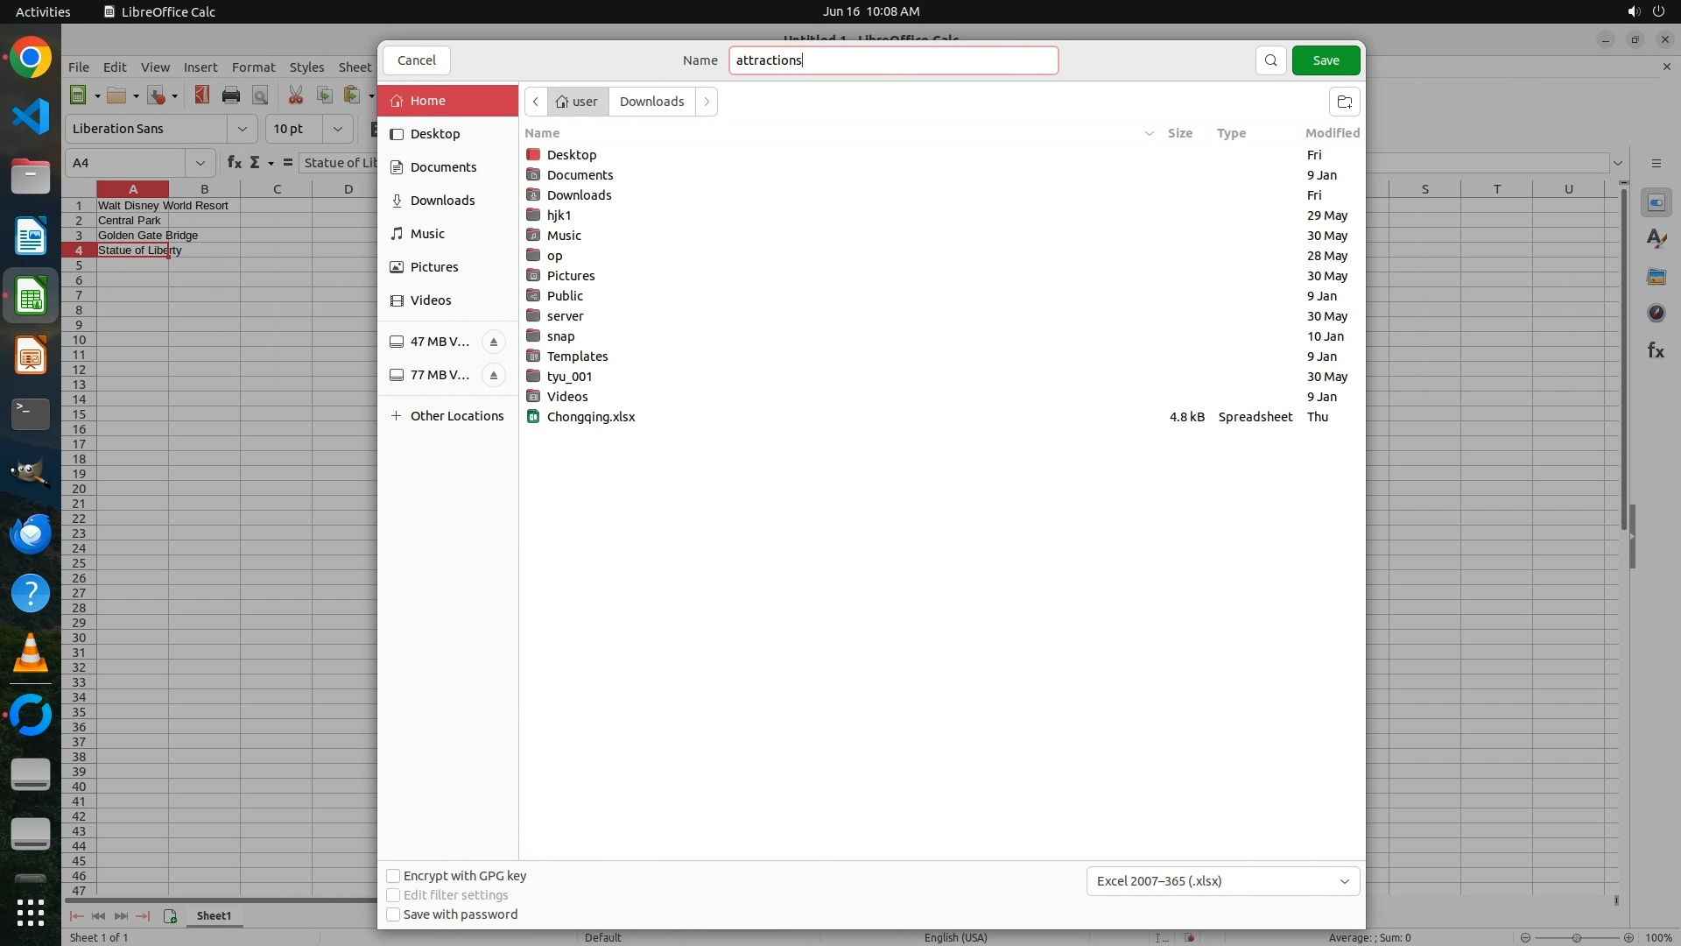Open the sidebar Navigator compass icon
This screenshot has height=946, width=1681.
click(x=1656, y=313)
